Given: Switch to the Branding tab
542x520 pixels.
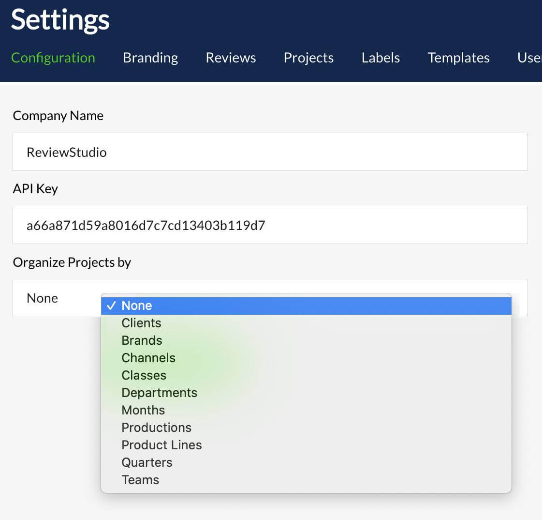Looking at the screenshot, I should (150, 58).
